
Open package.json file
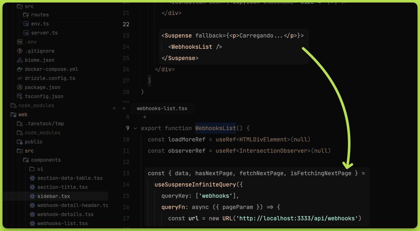(42, 87)
